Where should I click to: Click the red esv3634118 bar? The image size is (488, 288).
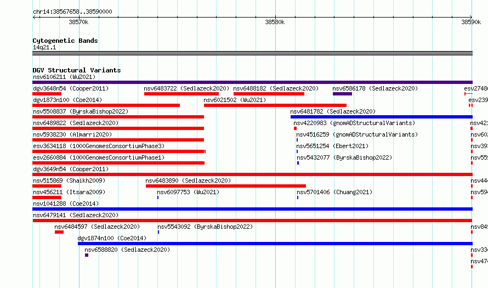(x=119, y=151)
